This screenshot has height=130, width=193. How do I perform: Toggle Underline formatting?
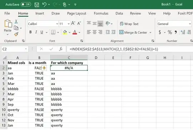[x=42, y=32]
